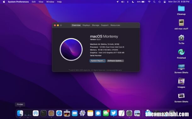
Task: Click the System Report button
Action: pyautogui.click(x=98, y=61)
